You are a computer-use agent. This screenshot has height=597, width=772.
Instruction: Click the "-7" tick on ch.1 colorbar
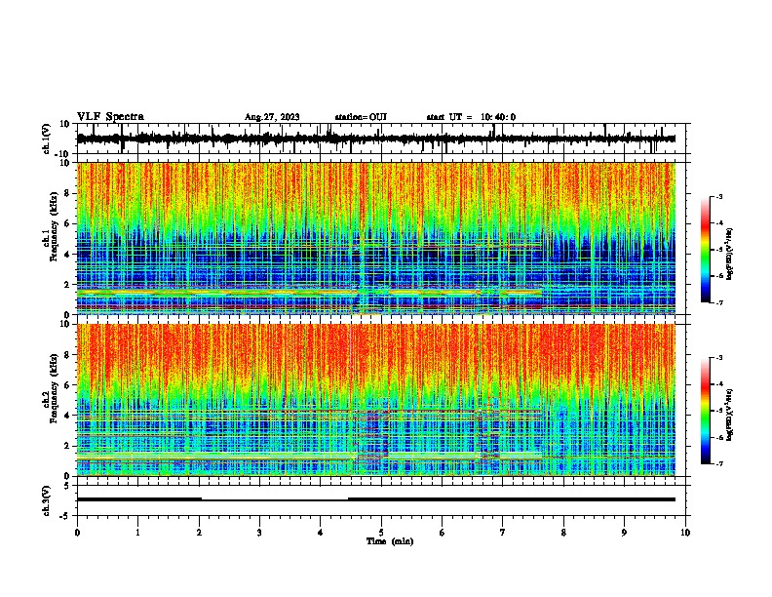718,302
